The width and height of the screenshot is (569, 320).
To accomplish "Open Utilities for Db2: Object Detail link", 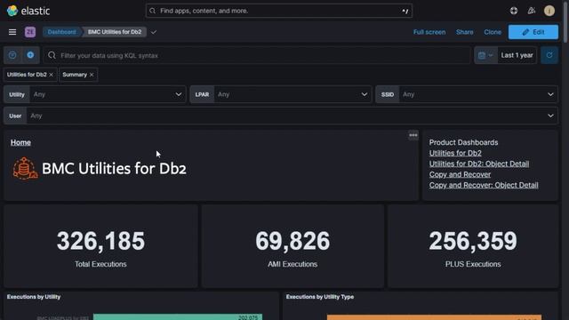I will coord(479,164).
